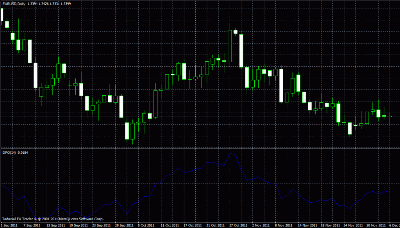Click the 27 Oct 2011 date label
The width and height of the screenshot is (400, 228).
[238, 225]
